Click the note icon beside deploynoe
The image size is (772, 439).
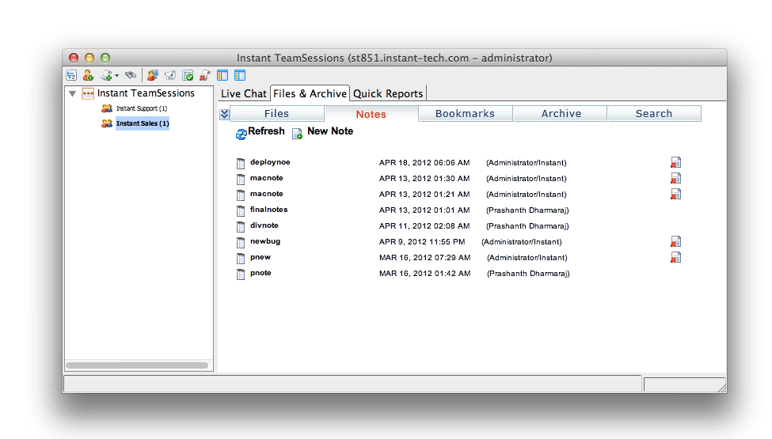pyautogui.click(x=240, y=163)
